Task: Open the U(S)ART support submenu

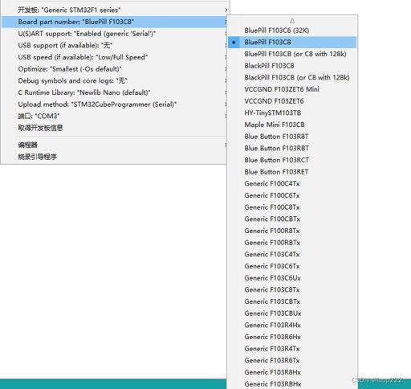Action: point(115,34)
